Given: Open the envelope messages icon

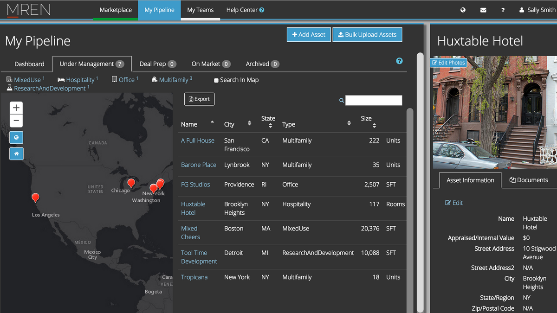Looking at the screenshot, I should 483,10.
